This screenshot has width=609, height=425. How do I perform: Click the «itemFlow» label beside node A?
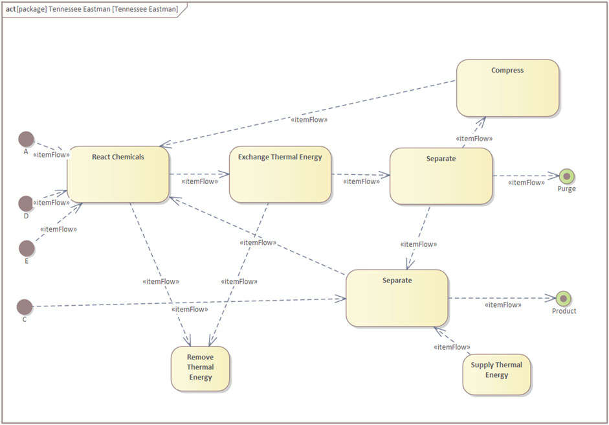51,155
